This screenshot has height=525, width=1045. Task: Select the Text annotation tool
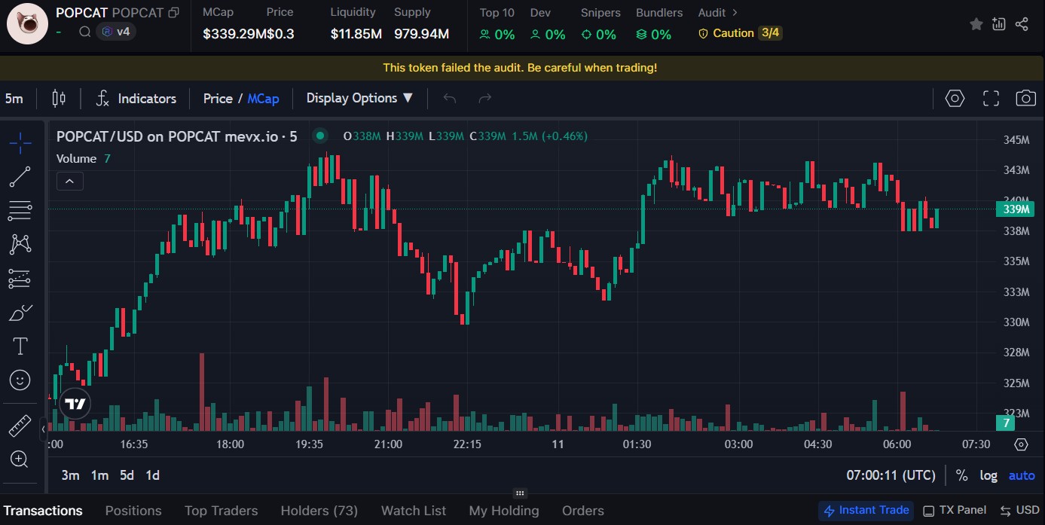click(20, 346)
